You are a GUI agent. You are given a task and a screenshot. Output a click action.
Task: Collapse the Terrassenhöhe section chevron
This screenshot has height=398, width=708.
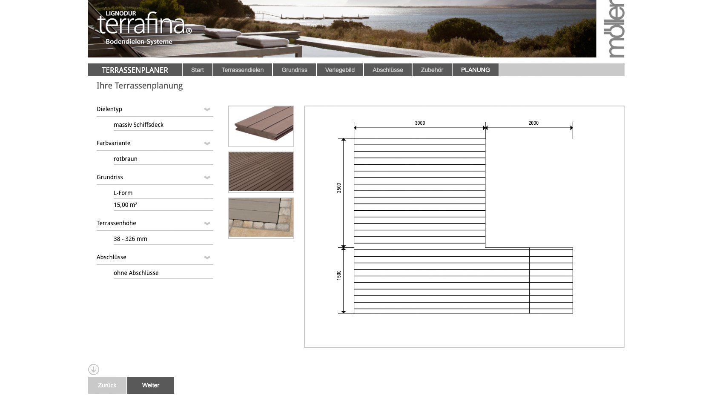[207, 223]
